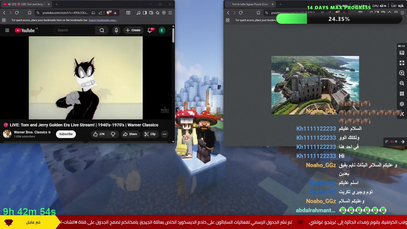Click the puzzle timer 08:51
The height and width of the screenshot is (229, 407).
tap(402, 46)
